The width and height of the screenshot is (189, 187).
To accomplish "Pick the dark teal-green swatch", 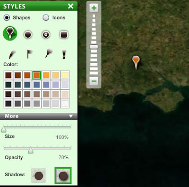I will coord(9,85).
